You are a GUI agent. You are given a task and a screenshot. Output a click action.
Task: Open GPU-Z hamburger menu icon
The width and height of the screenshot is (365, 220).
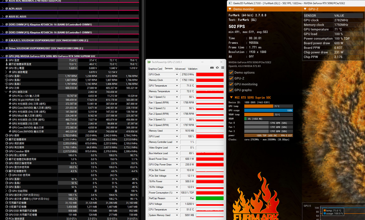222,68
